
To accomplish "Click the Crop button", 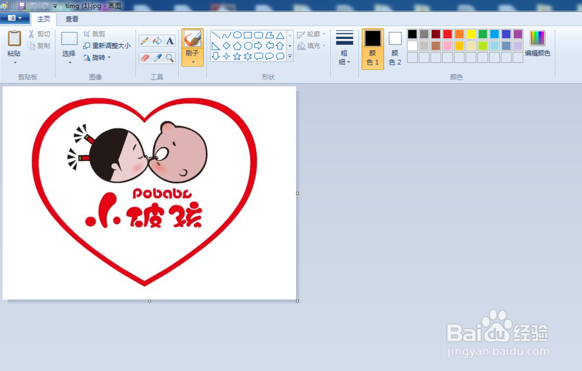I will point(94,34).
